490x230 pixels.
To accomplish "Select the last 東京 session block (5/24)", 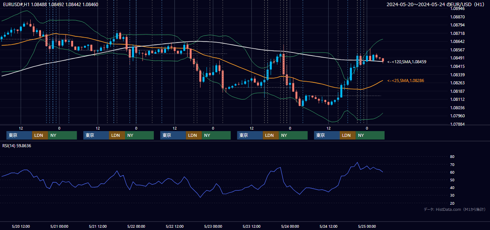I will (x=327, y=135).
